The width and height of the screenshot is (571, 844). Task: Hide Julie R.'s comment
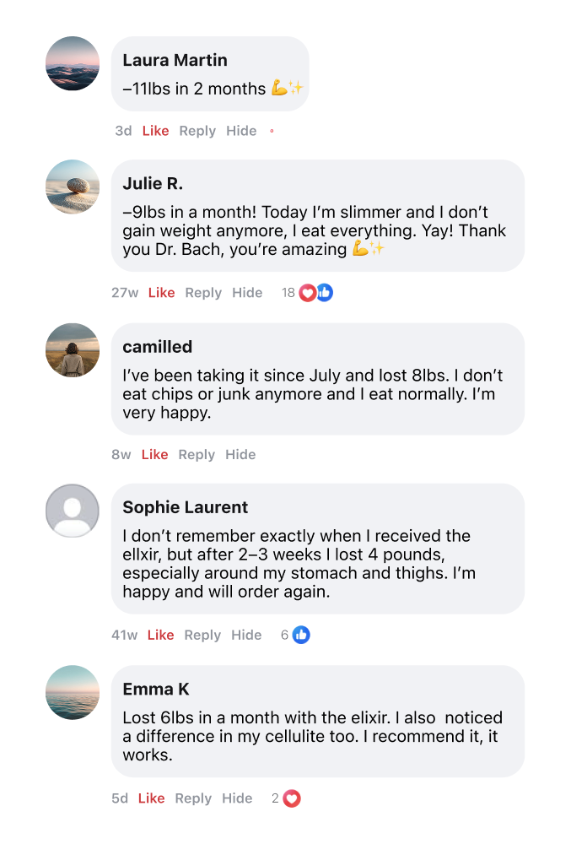(247, 293)
